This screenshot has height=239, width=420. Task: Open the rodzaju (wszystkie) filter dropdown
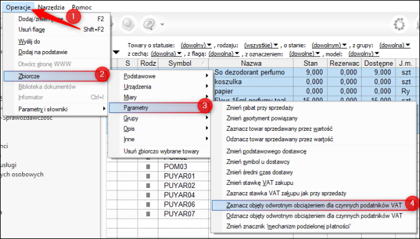[261, 45]
